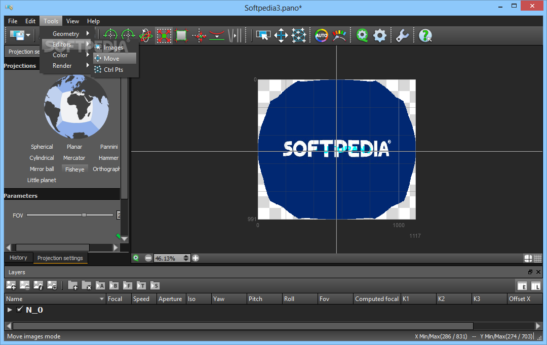Choose Ctrl Pts from Editors submenu

coord(115,70)
